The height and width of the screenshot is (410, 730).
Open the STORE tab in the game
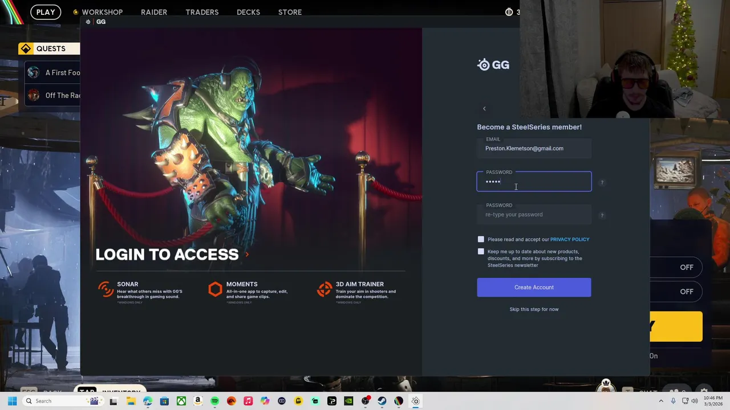point(290,12)
